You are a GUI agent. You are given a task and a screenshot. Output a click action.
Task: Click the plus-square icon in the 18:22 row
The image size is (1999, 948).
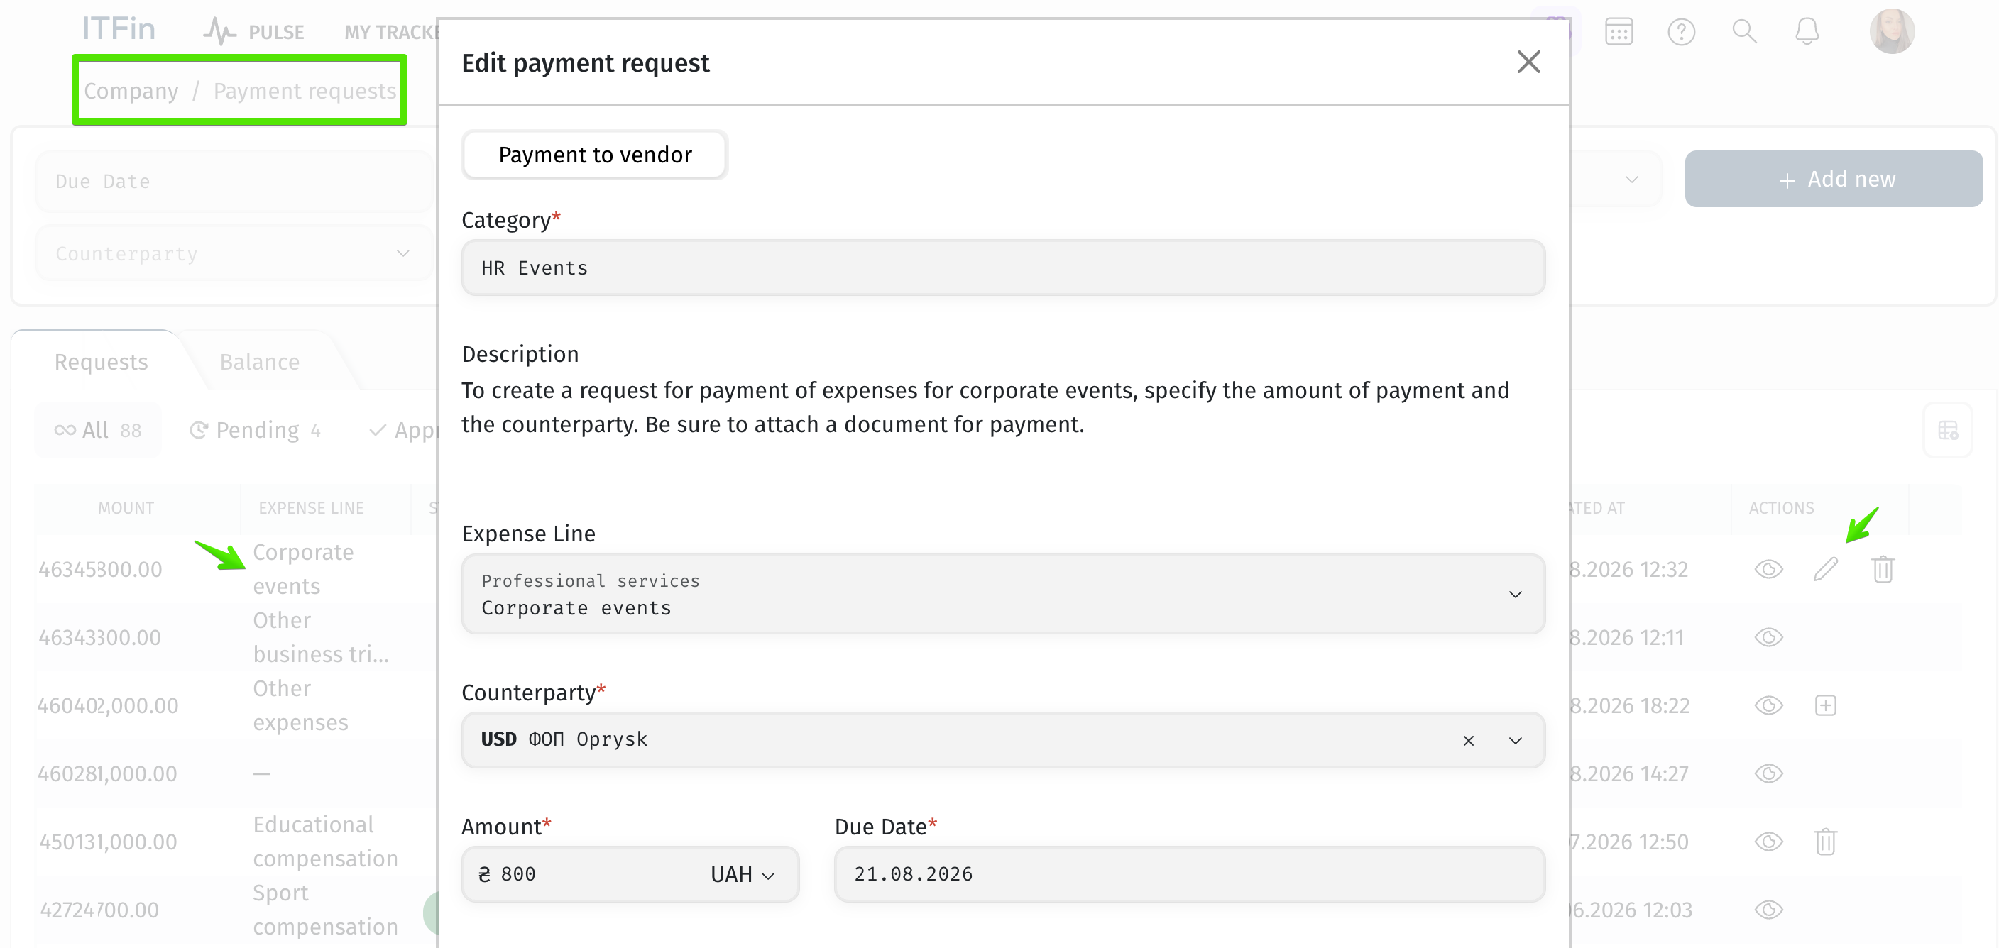tap(1826, 705)
